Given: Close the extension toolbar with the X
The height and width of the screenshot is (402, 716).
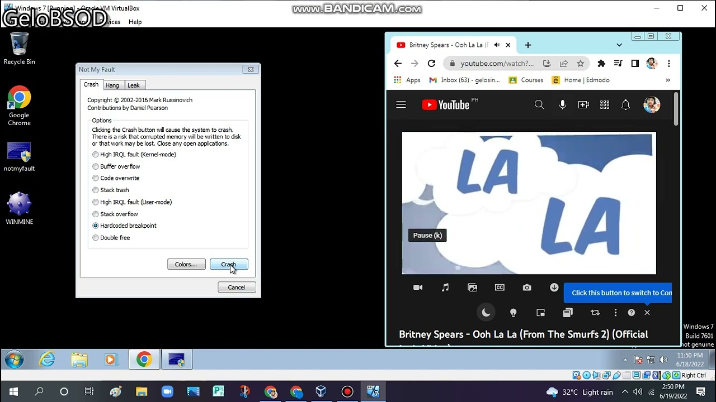Looking at the screenshot, I should [647, 313].
